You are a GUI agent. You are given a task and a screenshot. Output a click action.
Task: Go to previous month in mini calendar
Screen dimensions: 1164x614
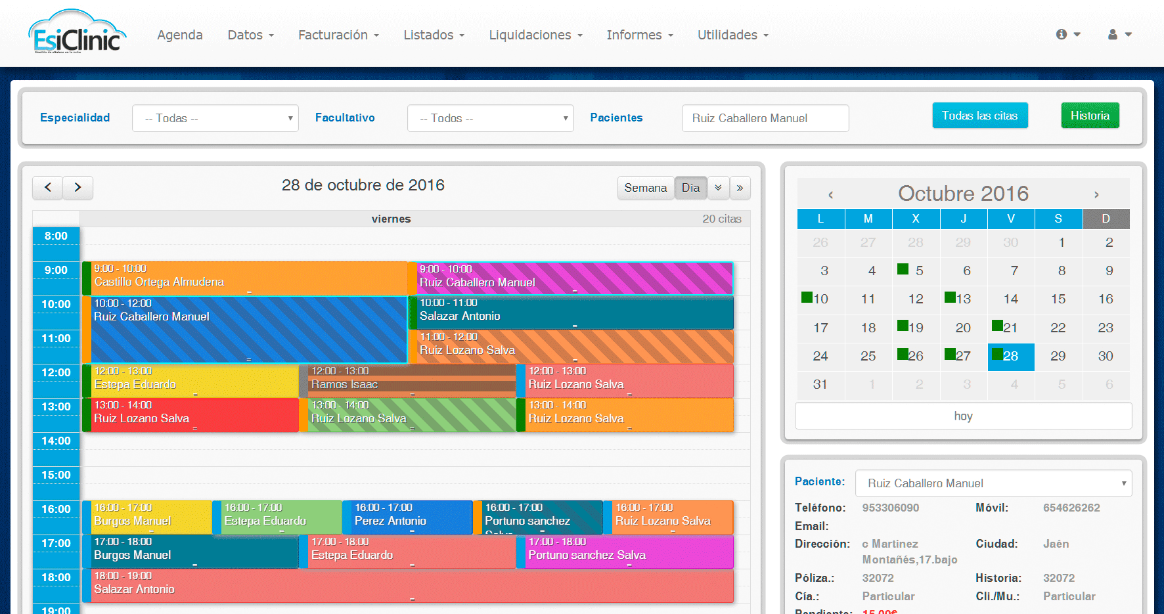(x=831, y=194)
